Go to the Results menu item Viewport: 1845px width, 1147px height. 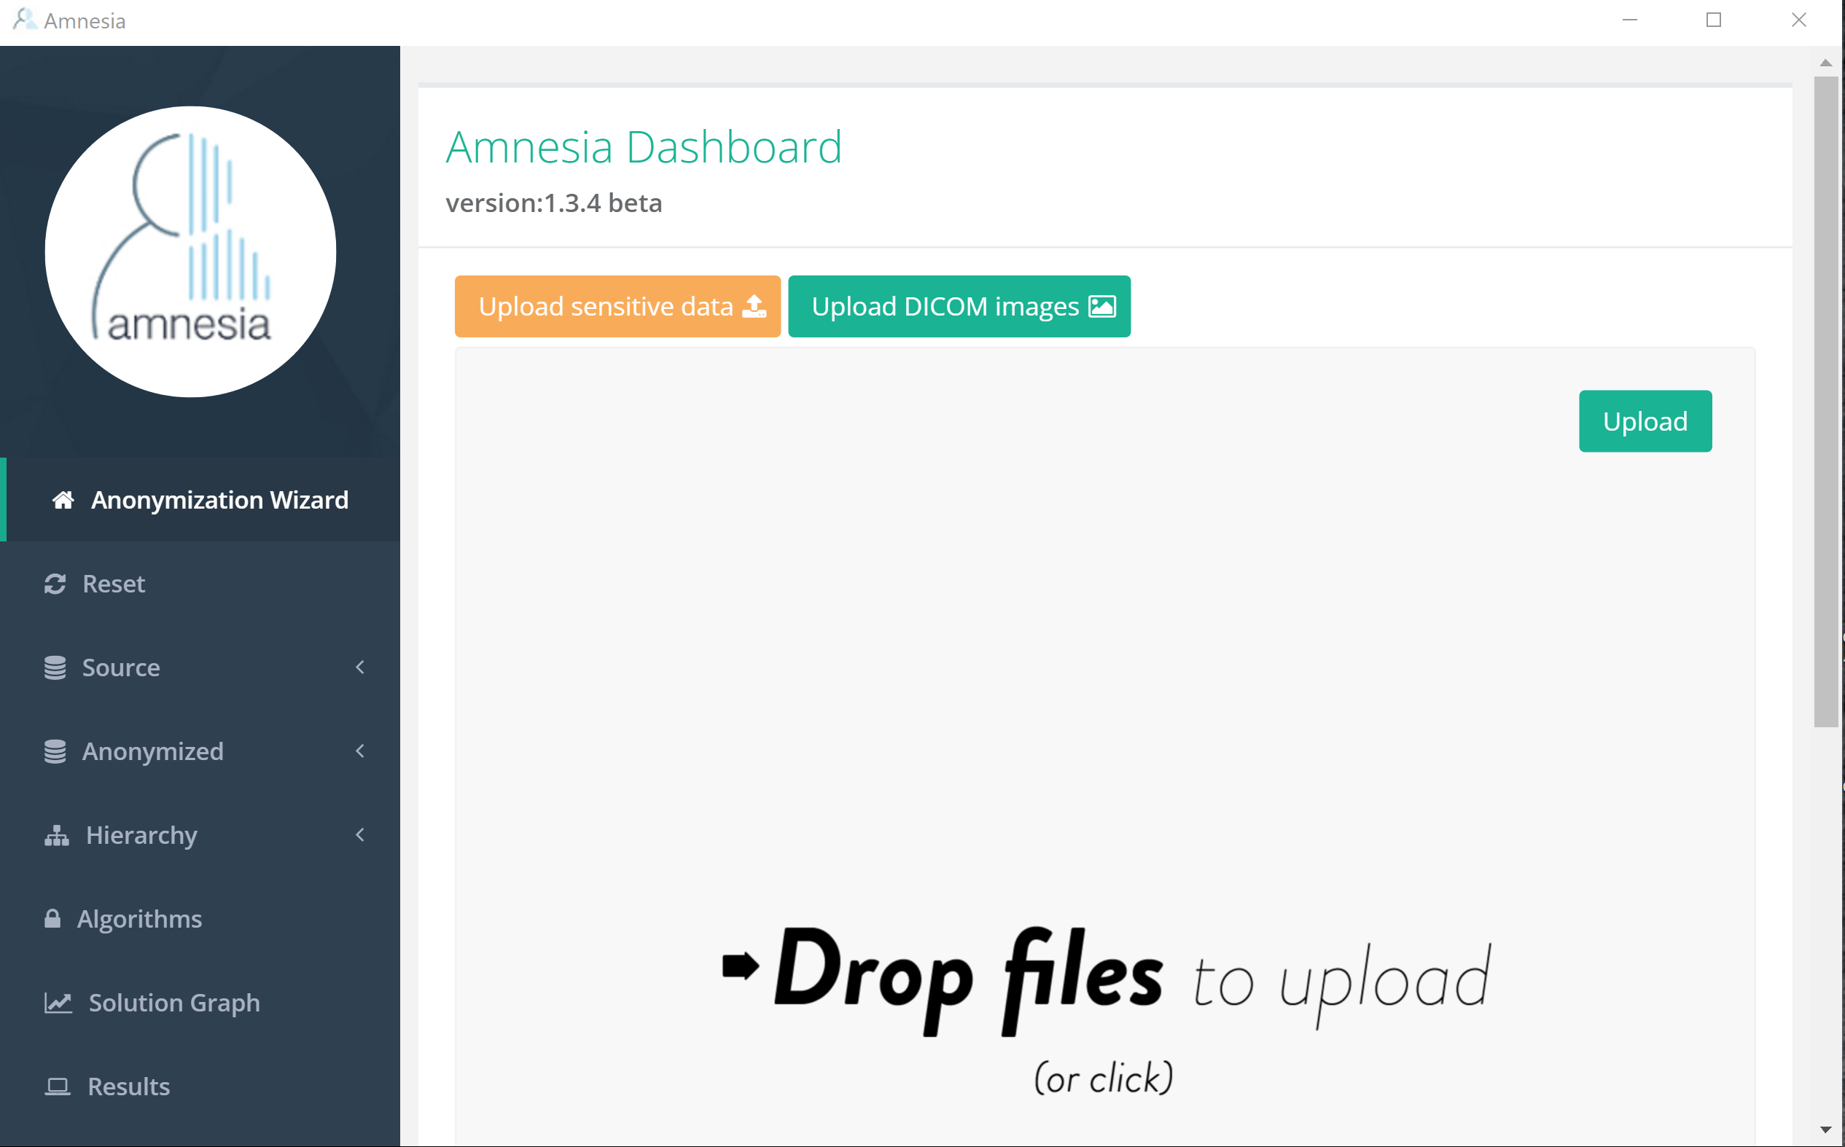129,1087
